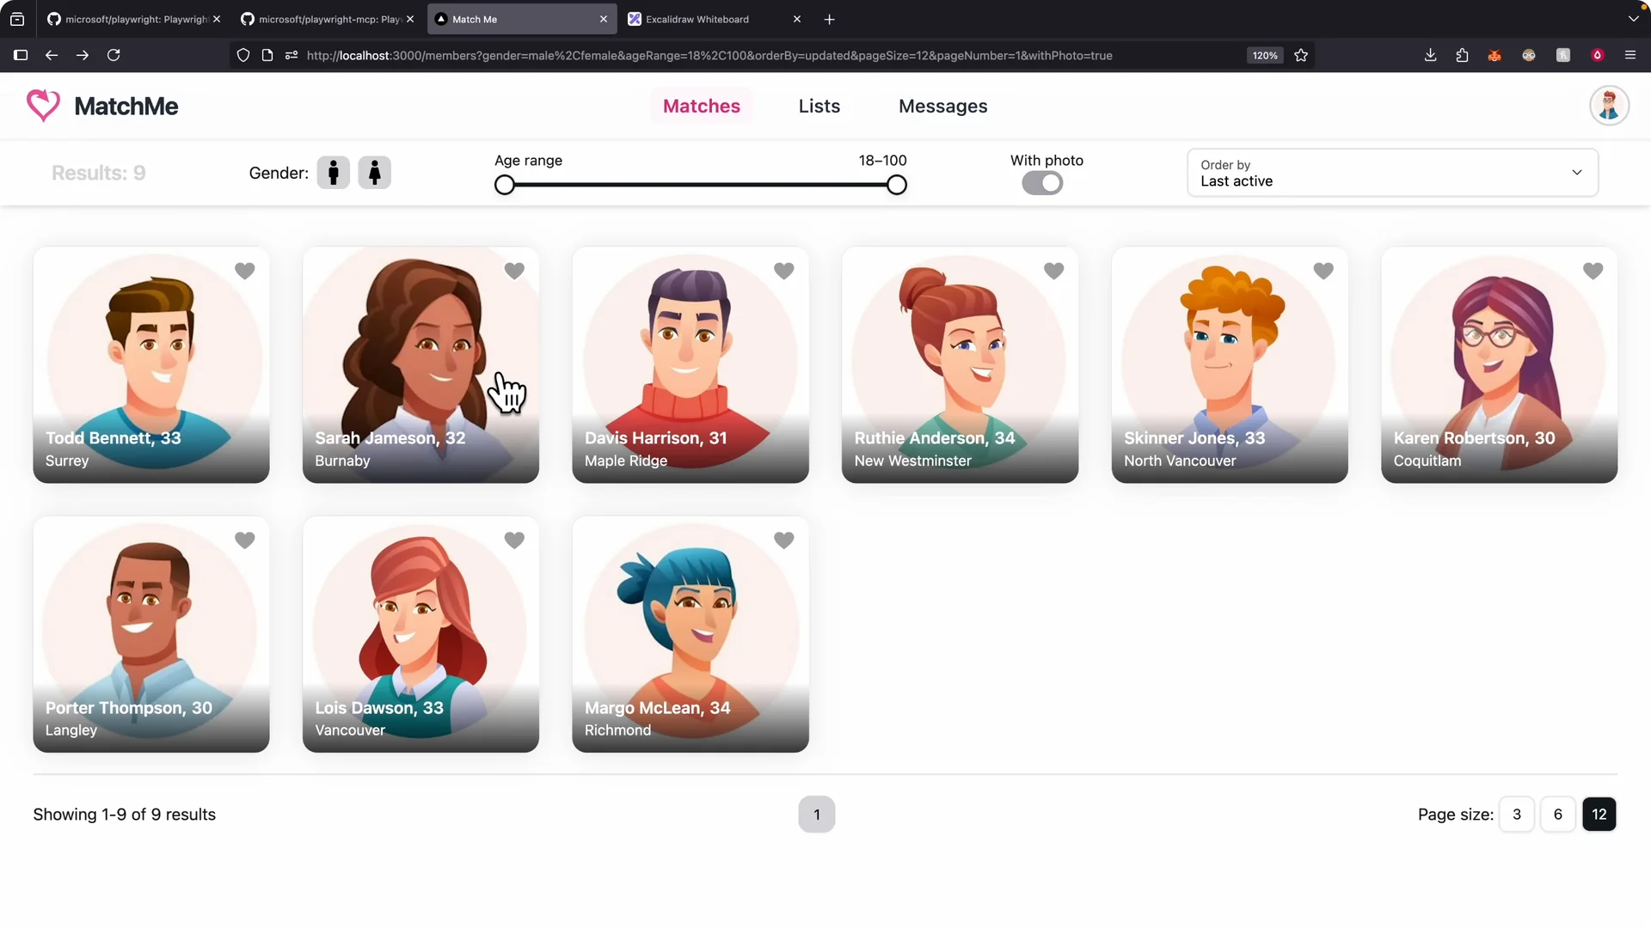Reload the page with the refresh icon

(114, 55)
